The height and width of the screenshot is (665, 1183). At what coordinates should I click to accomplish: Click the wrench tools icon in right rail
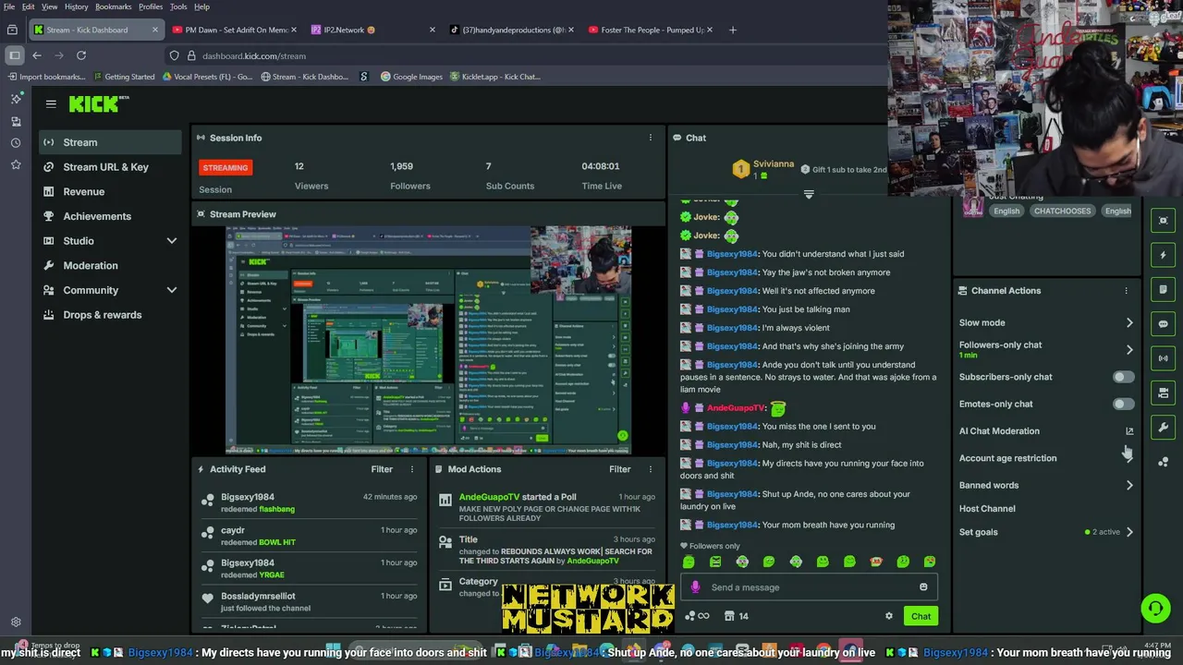pos(1164,427)
